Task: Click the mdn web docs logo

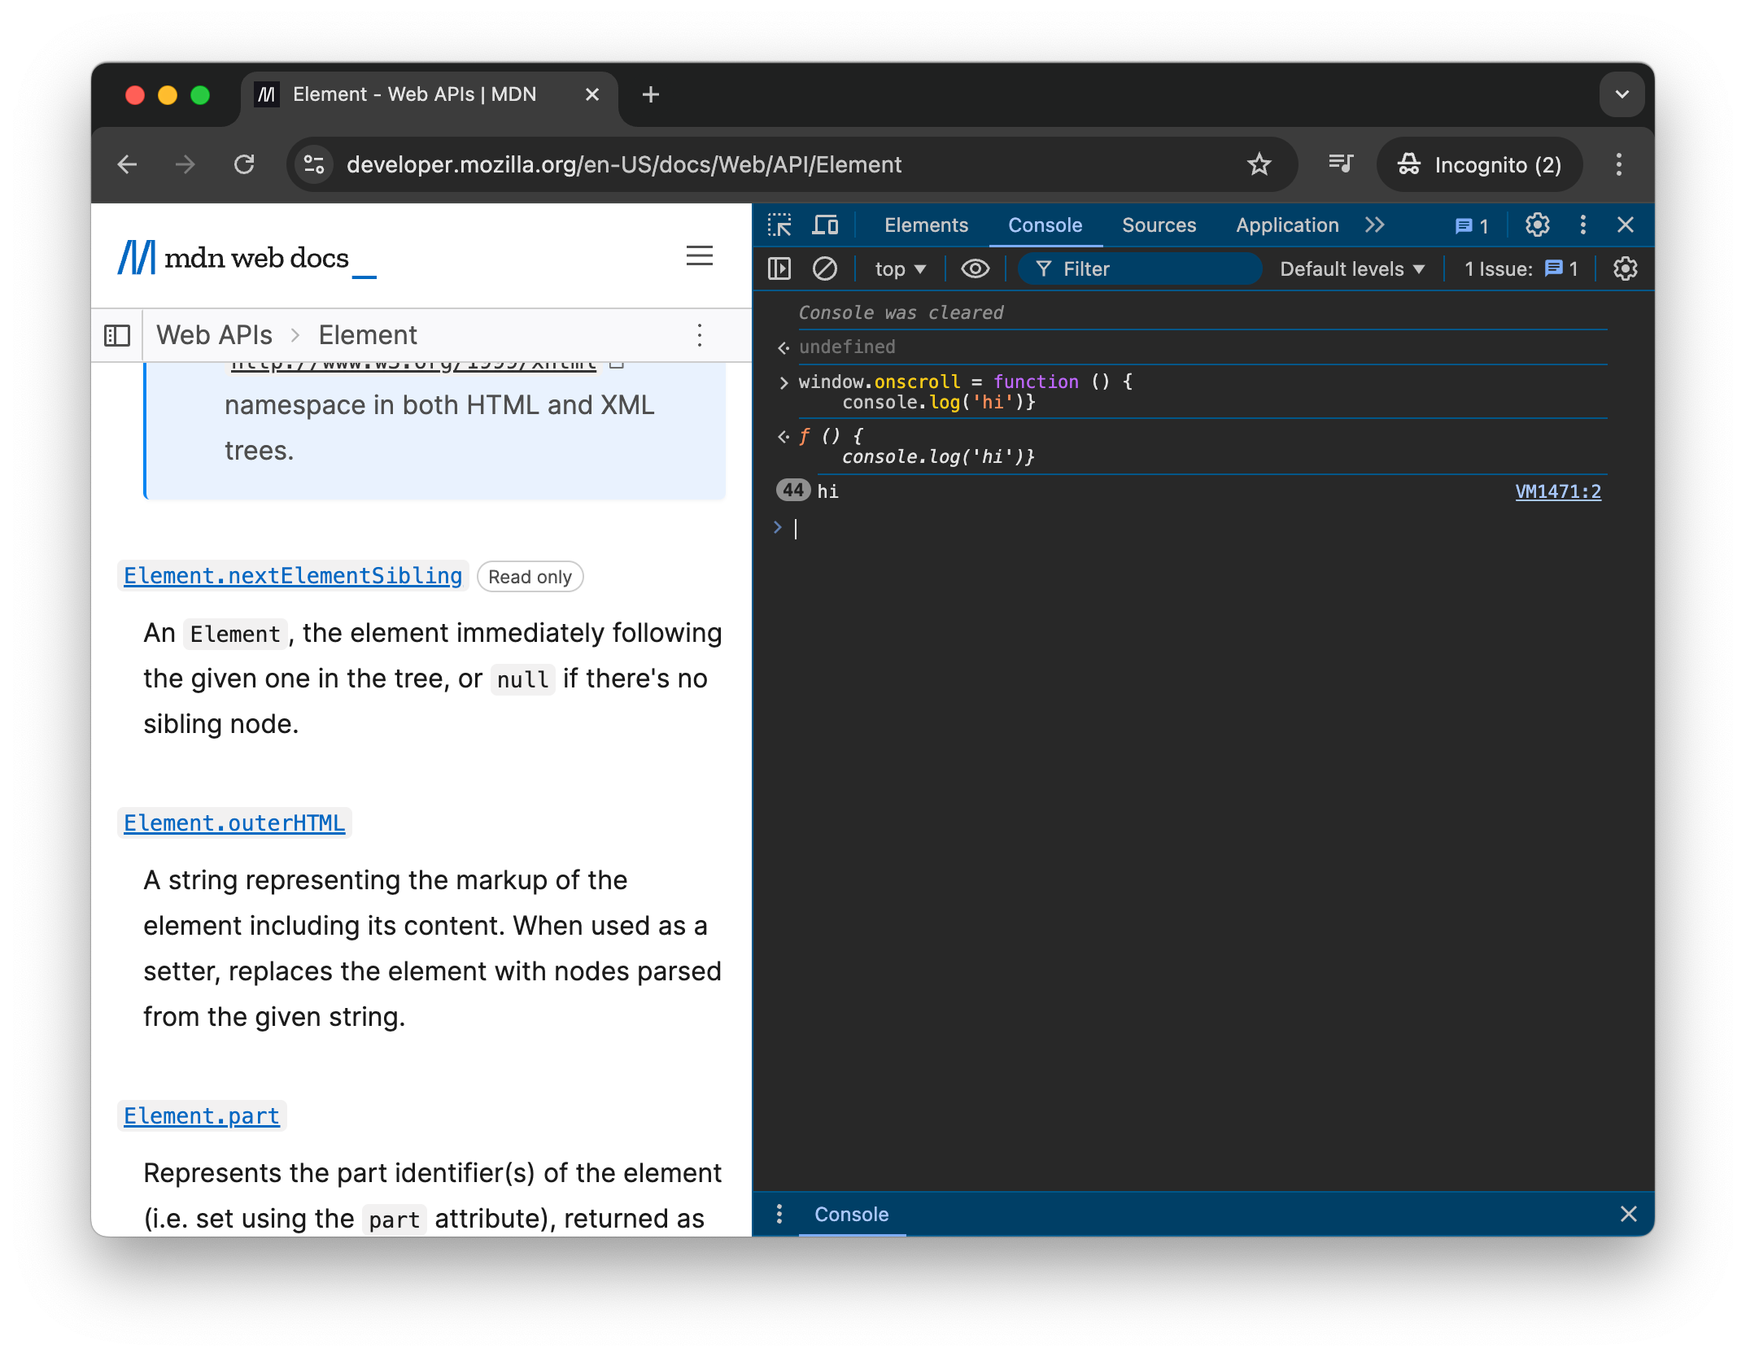Action: [247, 258]
